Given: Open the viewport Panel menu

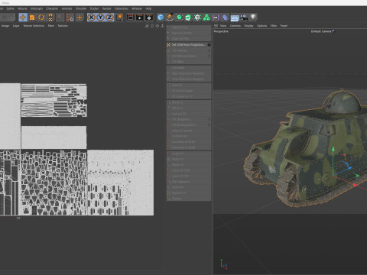Looking at the screenshot, I should point(284,26).
